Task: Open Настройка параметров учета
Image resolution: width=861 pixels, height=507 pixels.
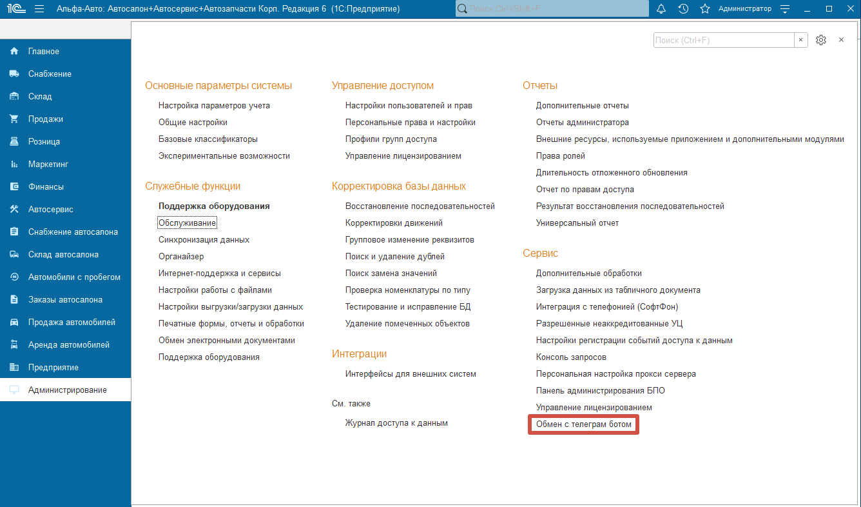Action: [x=214, y=105]
